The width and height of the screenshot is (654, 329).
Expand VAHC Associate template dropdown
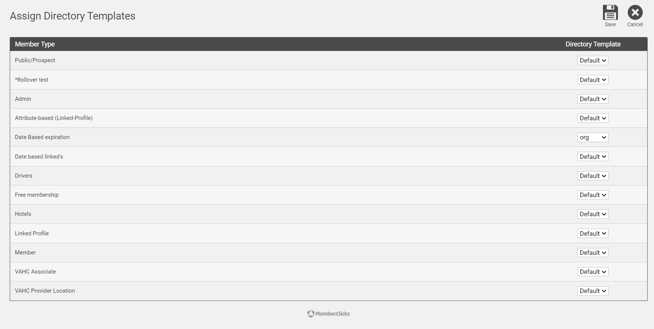(592, 272)
